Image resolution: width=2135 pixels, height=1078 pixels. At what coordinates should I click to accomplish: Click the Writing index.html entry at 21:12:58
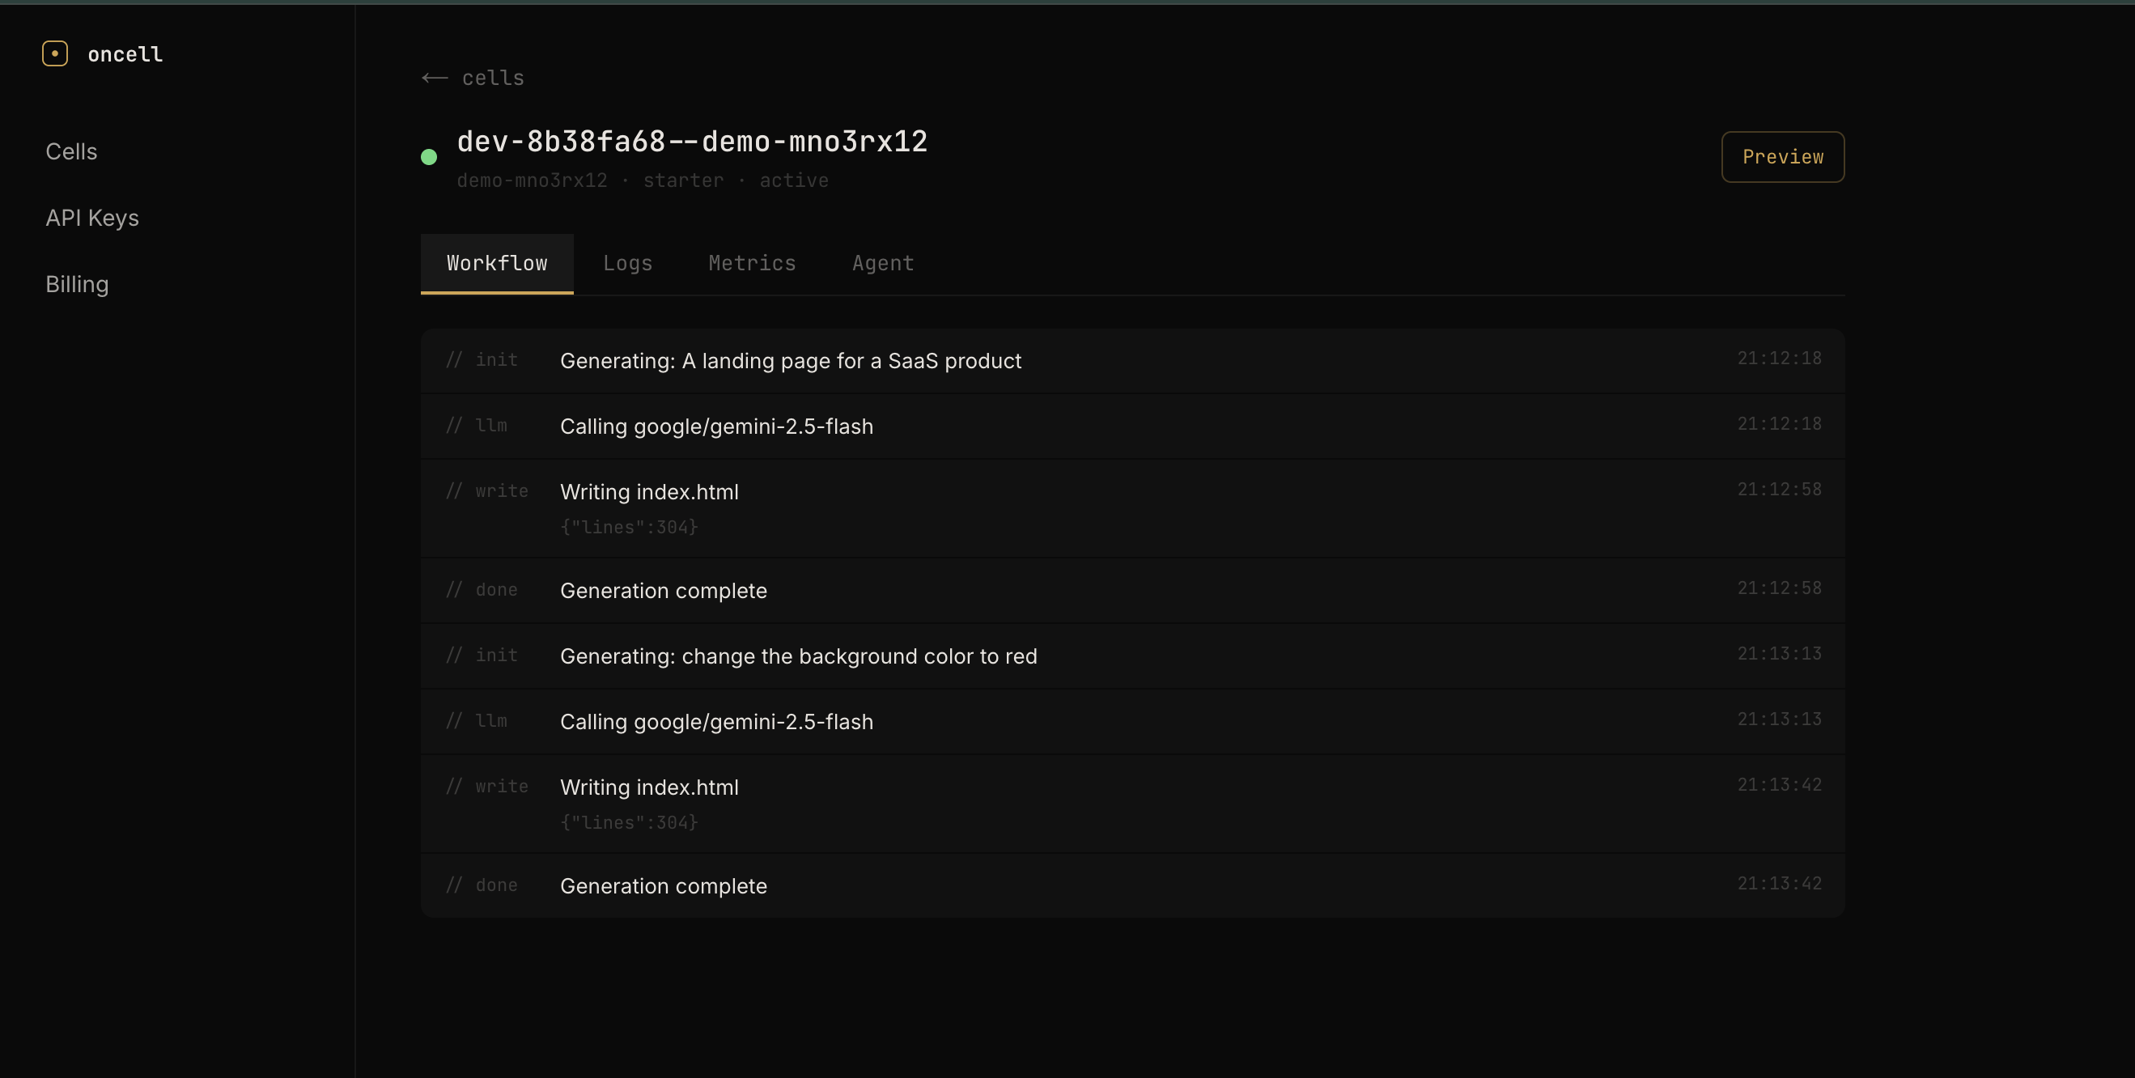pos(649,492)
